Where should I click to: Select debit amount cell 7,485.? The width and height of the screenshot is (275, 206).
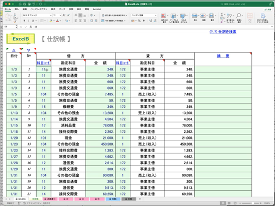pyautogui.click(x=100, y=94)
